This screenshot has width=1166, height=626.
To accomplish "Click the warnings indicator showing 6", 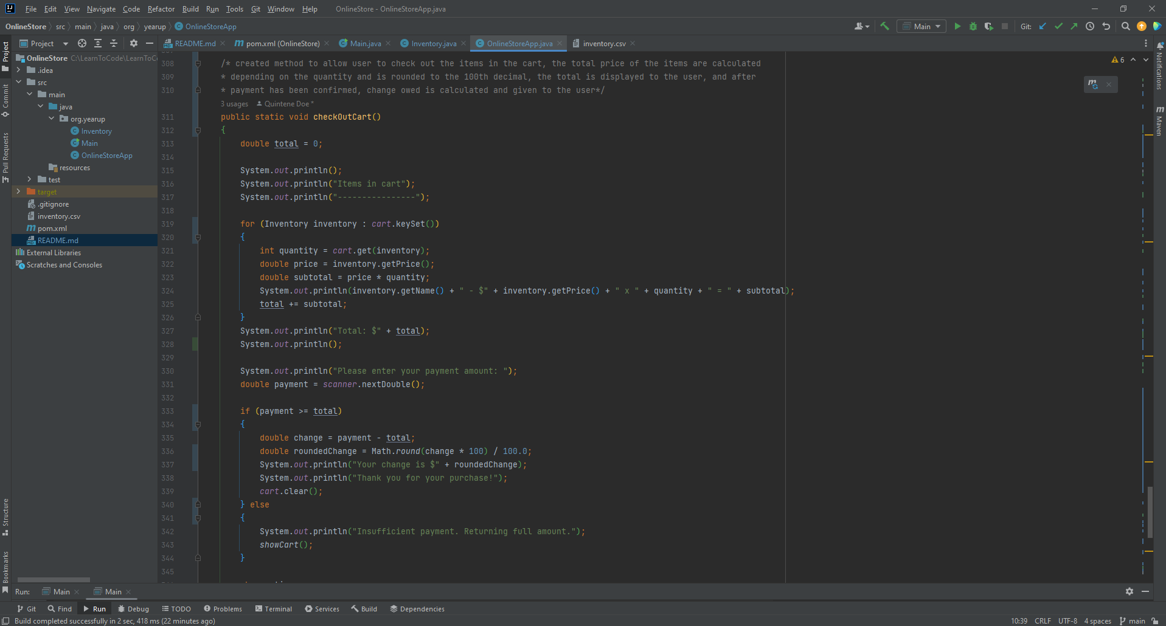I will click(x=1118, y=60).
